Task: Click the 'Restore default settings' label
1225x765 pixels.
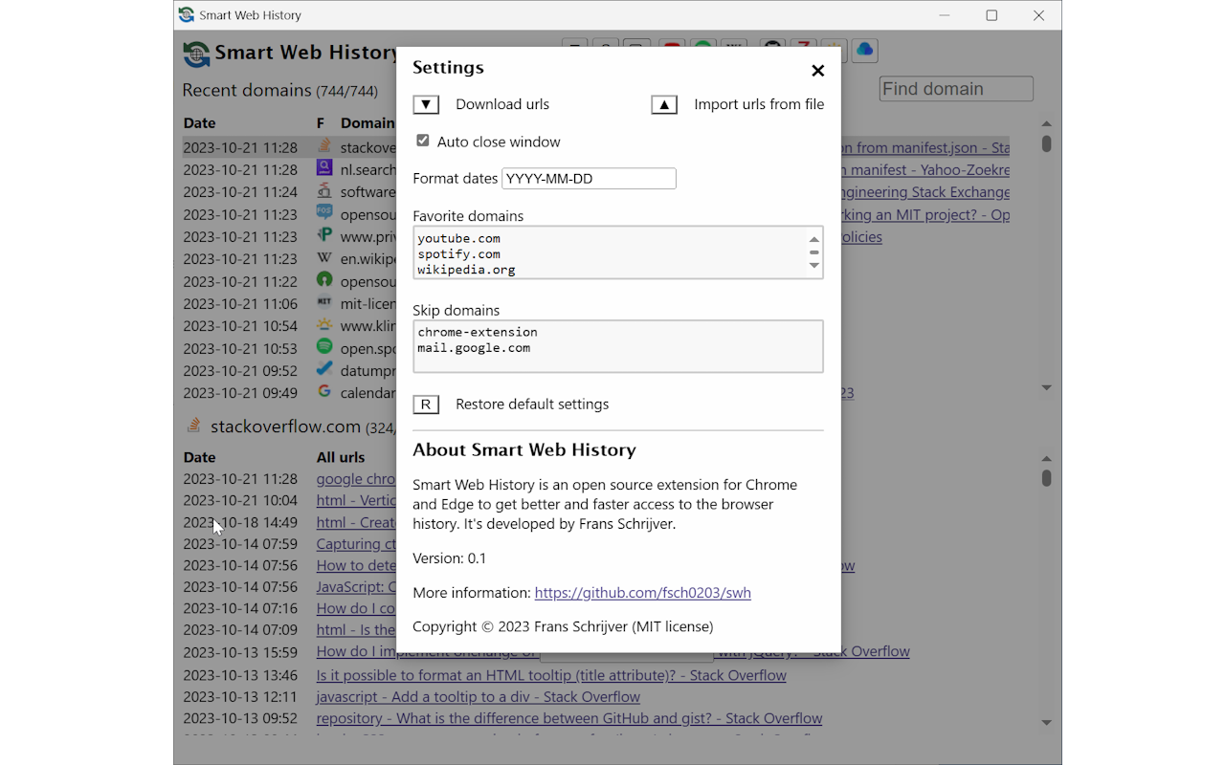Action: click(x=532, y=404)
